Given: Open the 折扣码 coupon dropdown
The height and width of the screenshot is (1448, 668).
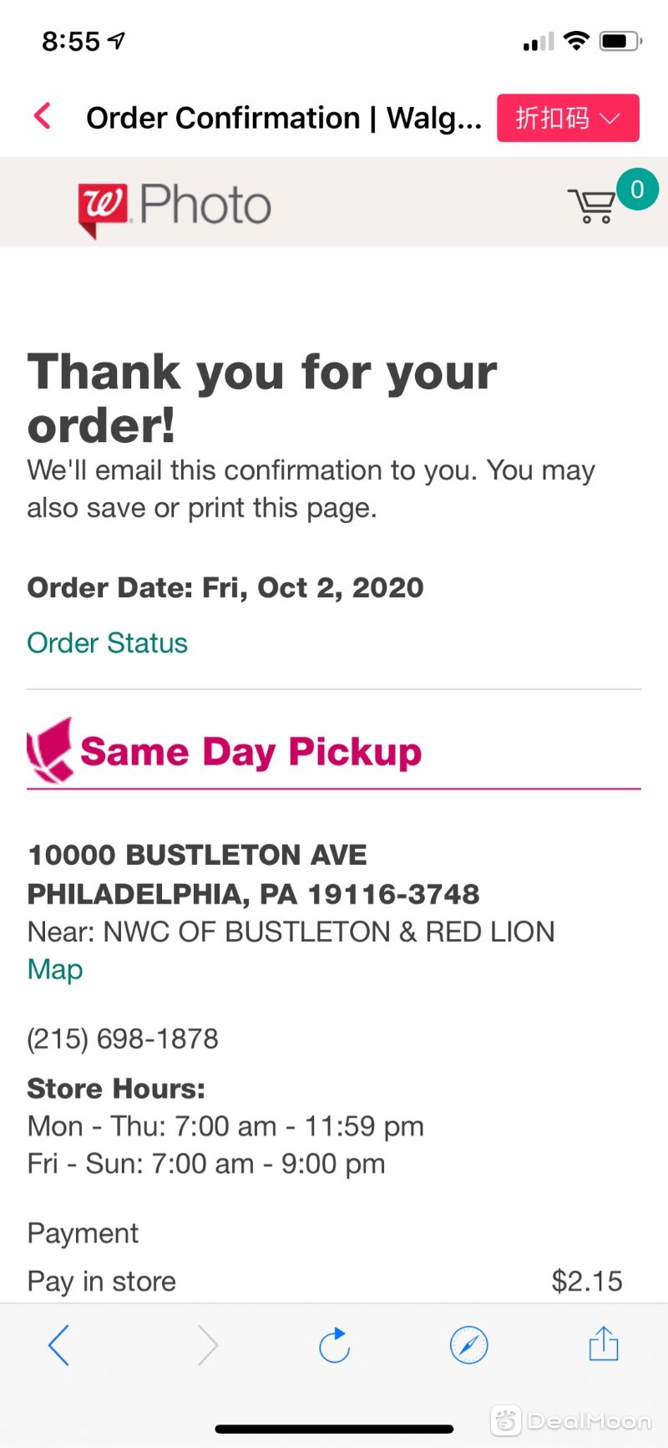Looking at the screenshot, I should 568,118.
